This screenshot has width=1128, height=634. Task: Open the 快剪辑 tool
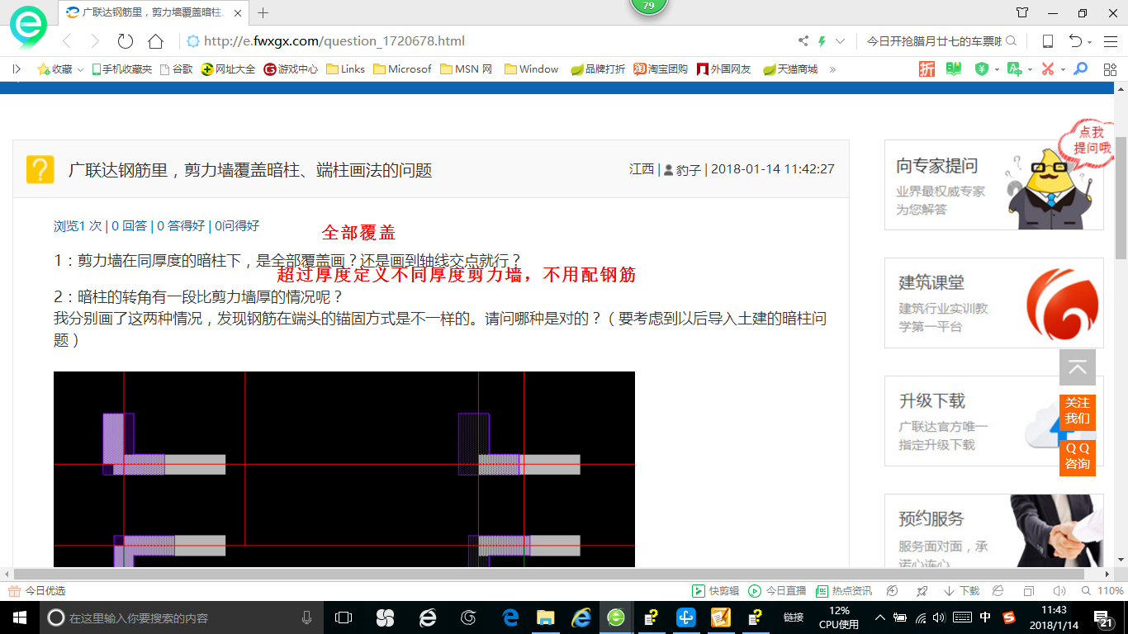click(x=715, y=591)
